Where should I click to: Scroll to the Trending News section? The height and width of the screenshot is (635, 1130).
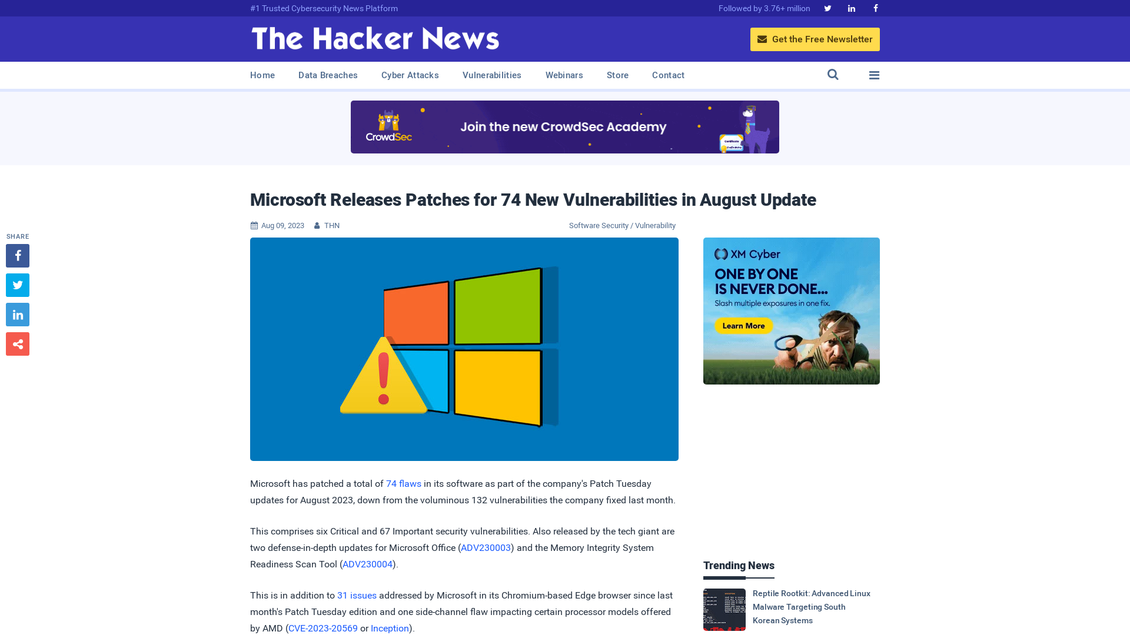tap(739, 565)
